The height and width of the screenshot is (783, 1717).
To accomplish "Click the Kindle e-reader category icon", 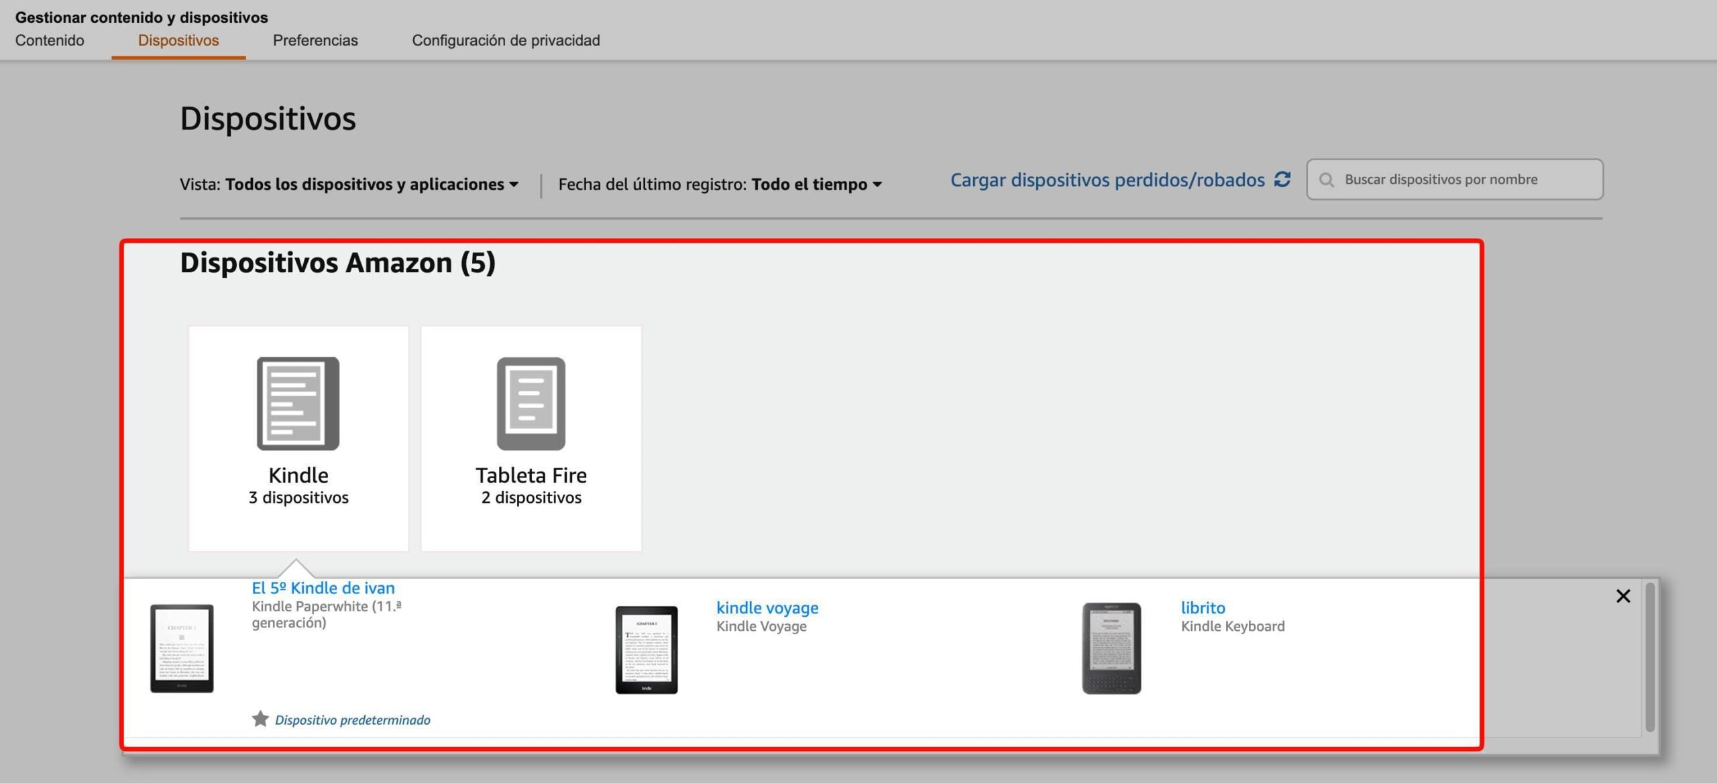I will [x=298, y=403].
